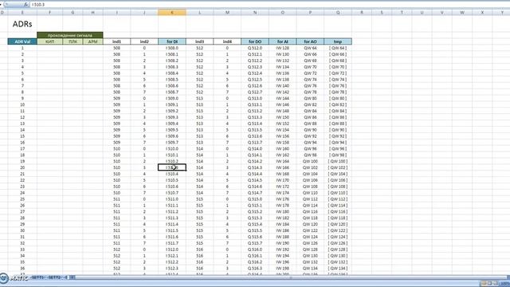Click the 'АРМ' header cell
Image resolution: width=510 pixels, height=287 pixels.
(x=92, y=41)
